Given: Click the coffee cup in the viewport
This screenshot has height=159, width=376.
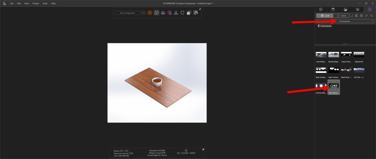Looking at the screenshot, I should coord(157,82).
